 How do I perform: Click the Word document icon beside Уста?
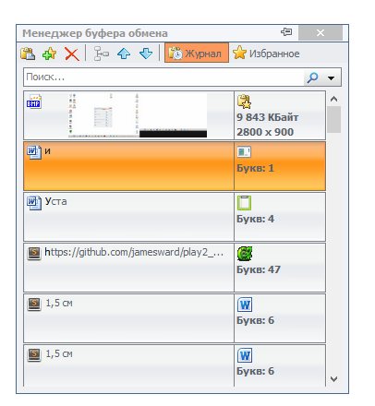click(x=34, y=203)
